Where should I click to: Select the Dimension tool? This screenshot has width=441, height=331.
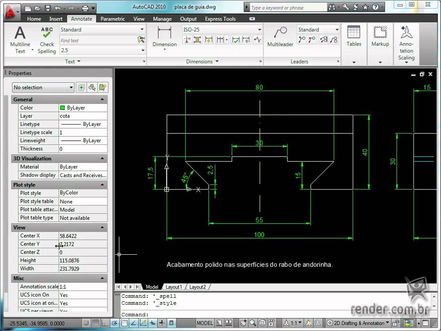pos(164,37)
